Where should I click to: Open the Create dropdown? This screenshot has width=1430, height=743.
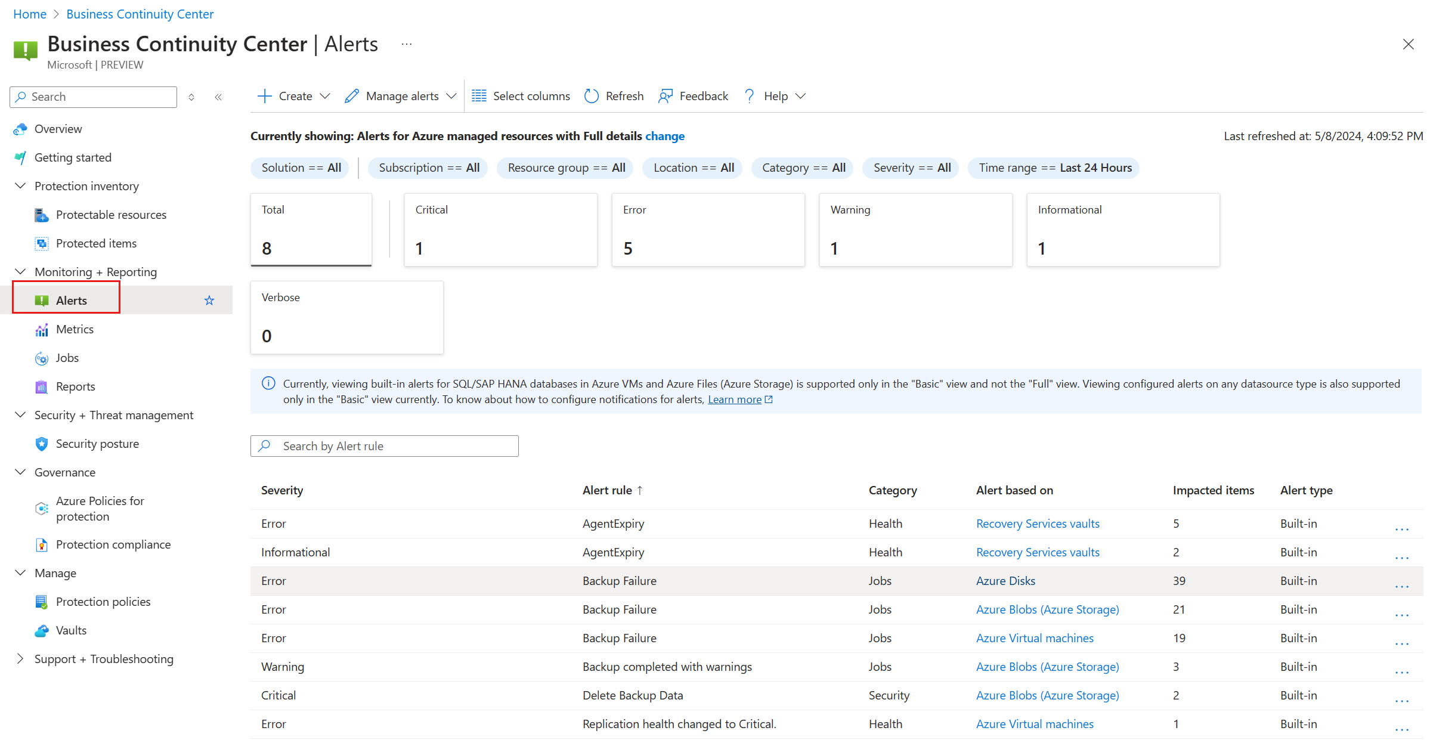coord(295,96)
